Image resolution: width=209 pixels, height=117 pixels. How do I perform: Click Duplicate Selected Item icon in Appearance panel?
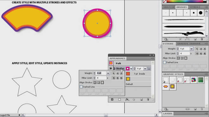141,99
